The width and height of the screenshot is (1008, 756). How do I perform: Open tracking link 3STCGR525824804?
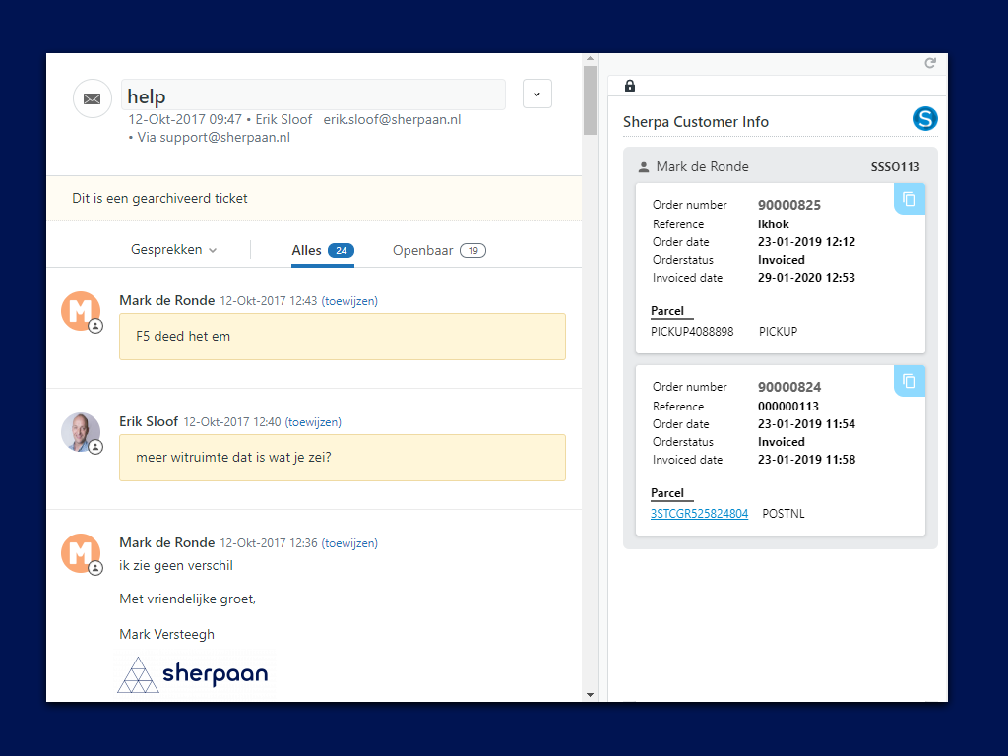699,514
